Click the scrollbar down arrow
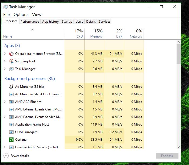189x165 pixels. pos(178,147)
